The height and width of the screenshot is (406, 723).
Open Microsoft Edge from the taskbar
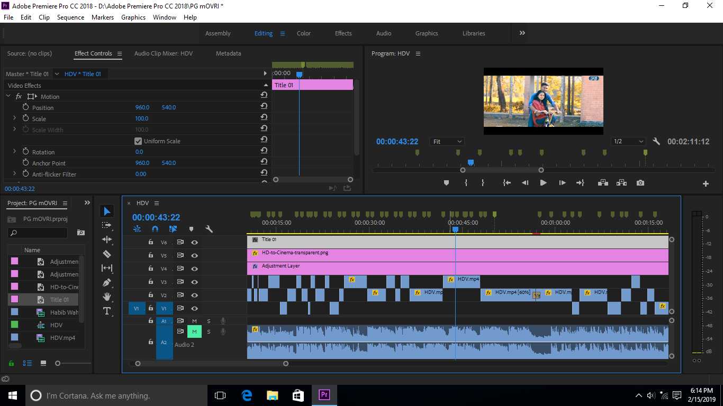tap(247, 395)
